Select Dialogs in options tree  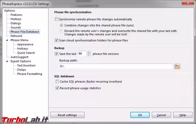(x=16, y=23)
